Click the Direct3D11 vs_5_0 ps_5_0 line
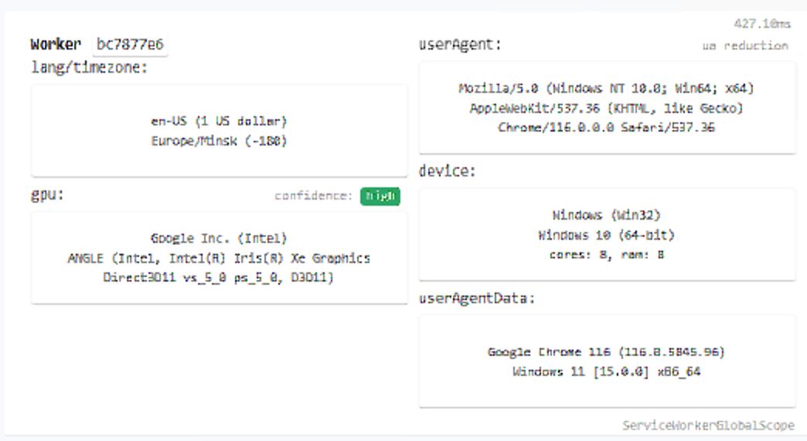The image size is (807, 441). tap(219, 277)
